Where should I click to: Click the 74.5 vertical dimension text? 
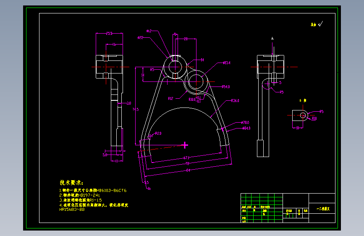point(136,109)
